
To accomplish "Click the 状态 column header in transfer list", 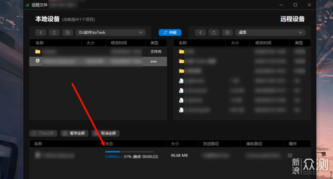I will pyautogui.click(x=109, y=144).
